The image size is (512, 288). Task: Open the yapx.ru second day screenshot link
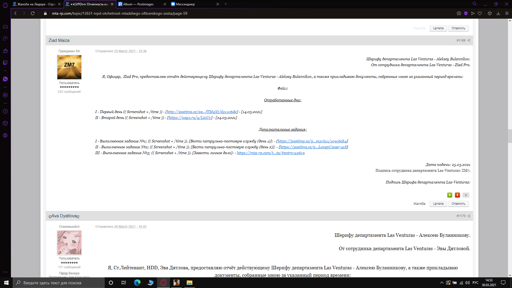190,118
